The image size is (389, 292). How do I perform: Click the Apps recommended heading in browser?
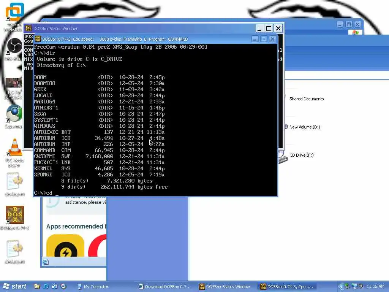76,227
